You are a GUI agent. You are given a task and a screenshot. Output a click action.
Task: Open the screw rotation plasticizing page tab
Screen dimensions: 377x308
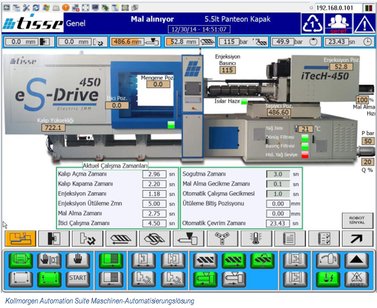pos(155,238)
